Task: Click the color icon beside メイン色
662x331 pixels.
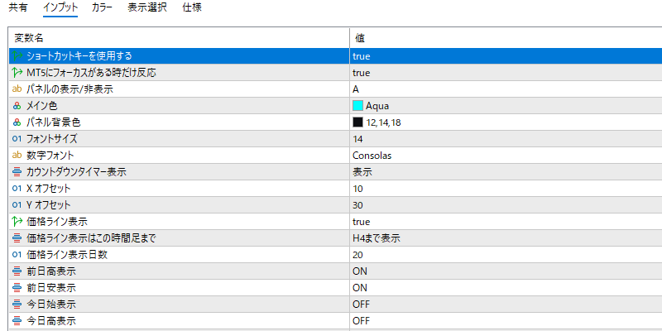Action: 17,106
